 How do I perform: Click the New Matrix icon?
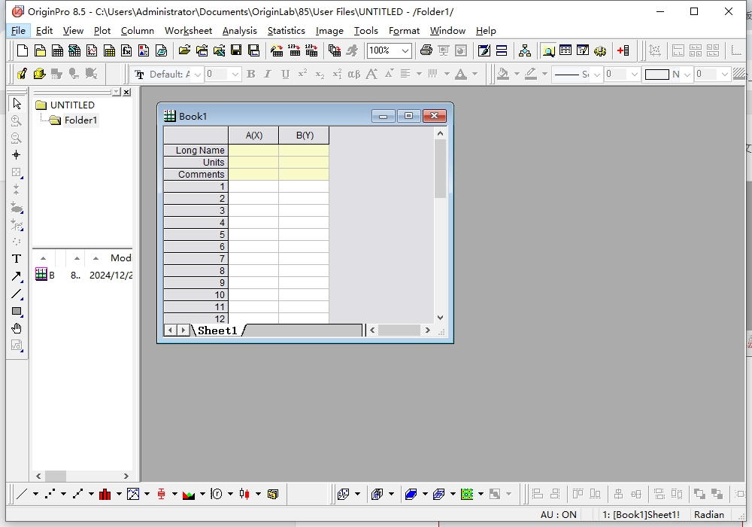tap(109, 50)
